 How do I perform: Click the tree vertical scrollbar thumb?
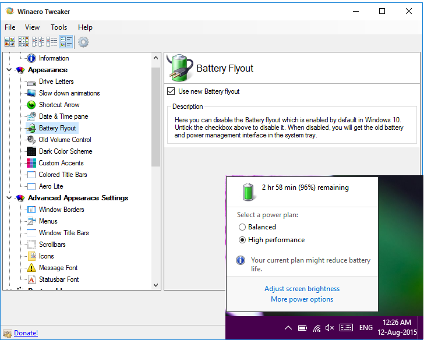click(x=156, y=117)
